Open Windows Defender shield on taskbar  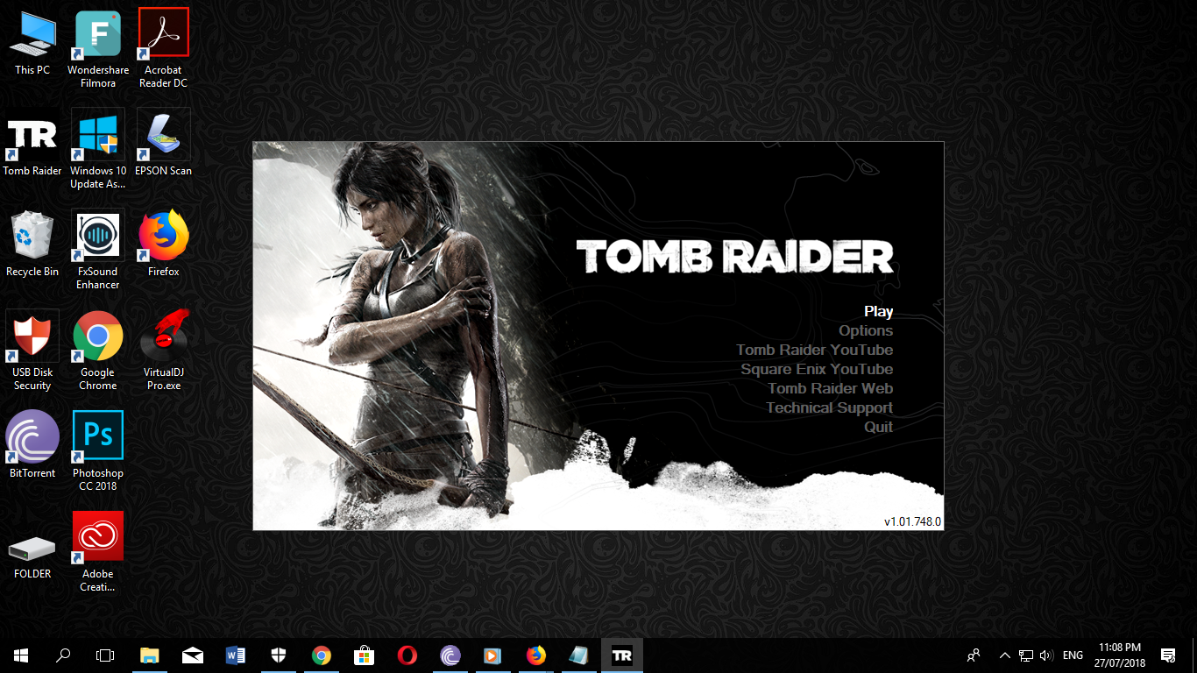tap(279, 655)
